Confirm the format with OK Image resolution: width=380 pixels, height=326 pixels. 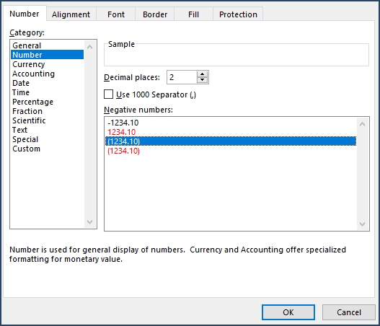click(x=288, y=312)
